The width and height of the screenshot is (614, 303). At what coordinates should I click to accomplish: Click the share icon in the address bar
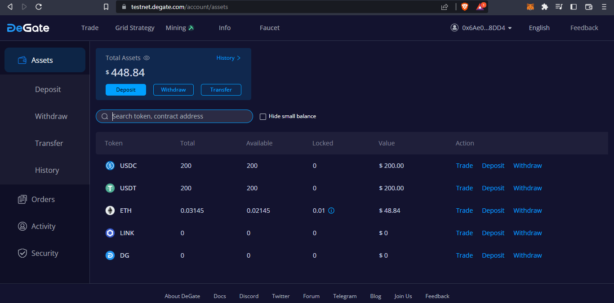(x=445, y=7)
